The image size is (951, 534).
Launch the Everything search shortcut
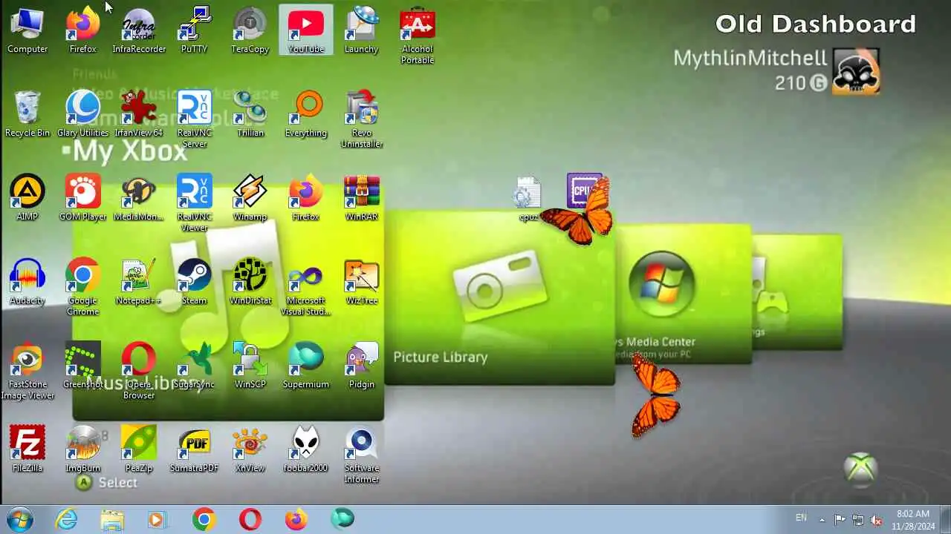pyautogui.click(x=306, y=114)
